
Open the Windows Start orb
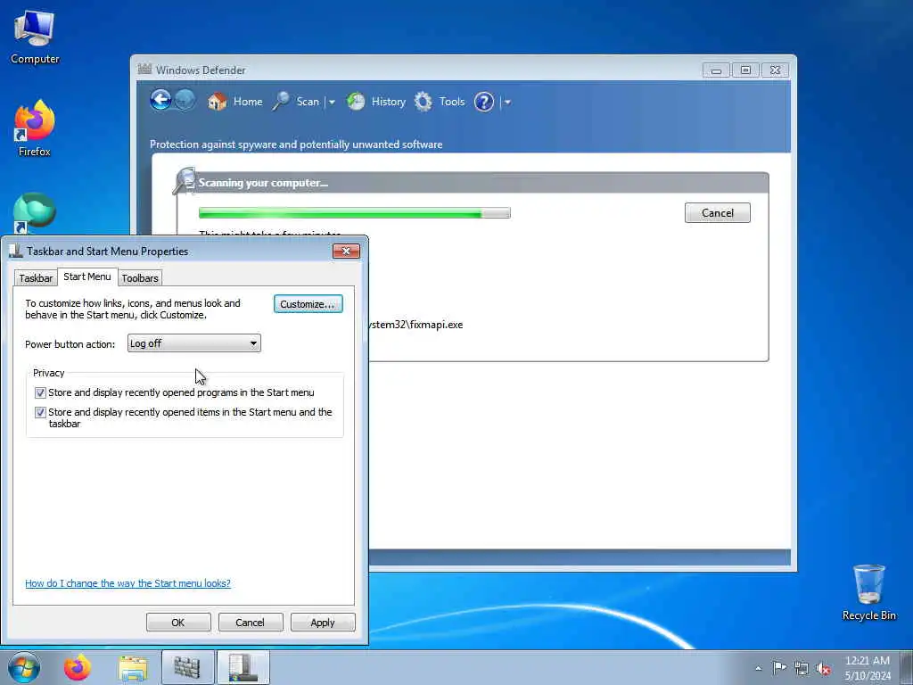coord(24,667)
